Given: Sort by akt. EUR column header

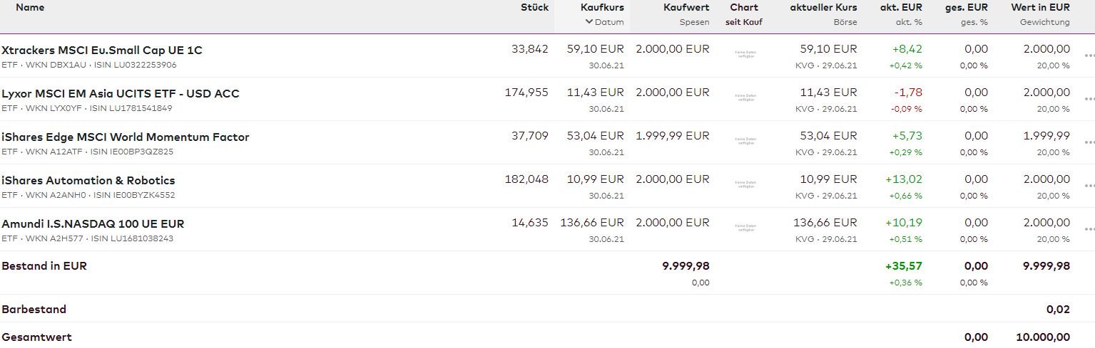Looking at the screenshot, I should [x=901, y=8].
